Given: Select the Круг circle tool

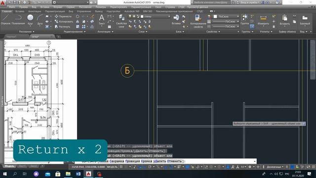Looking at the screenshot, I should [30, 20].
